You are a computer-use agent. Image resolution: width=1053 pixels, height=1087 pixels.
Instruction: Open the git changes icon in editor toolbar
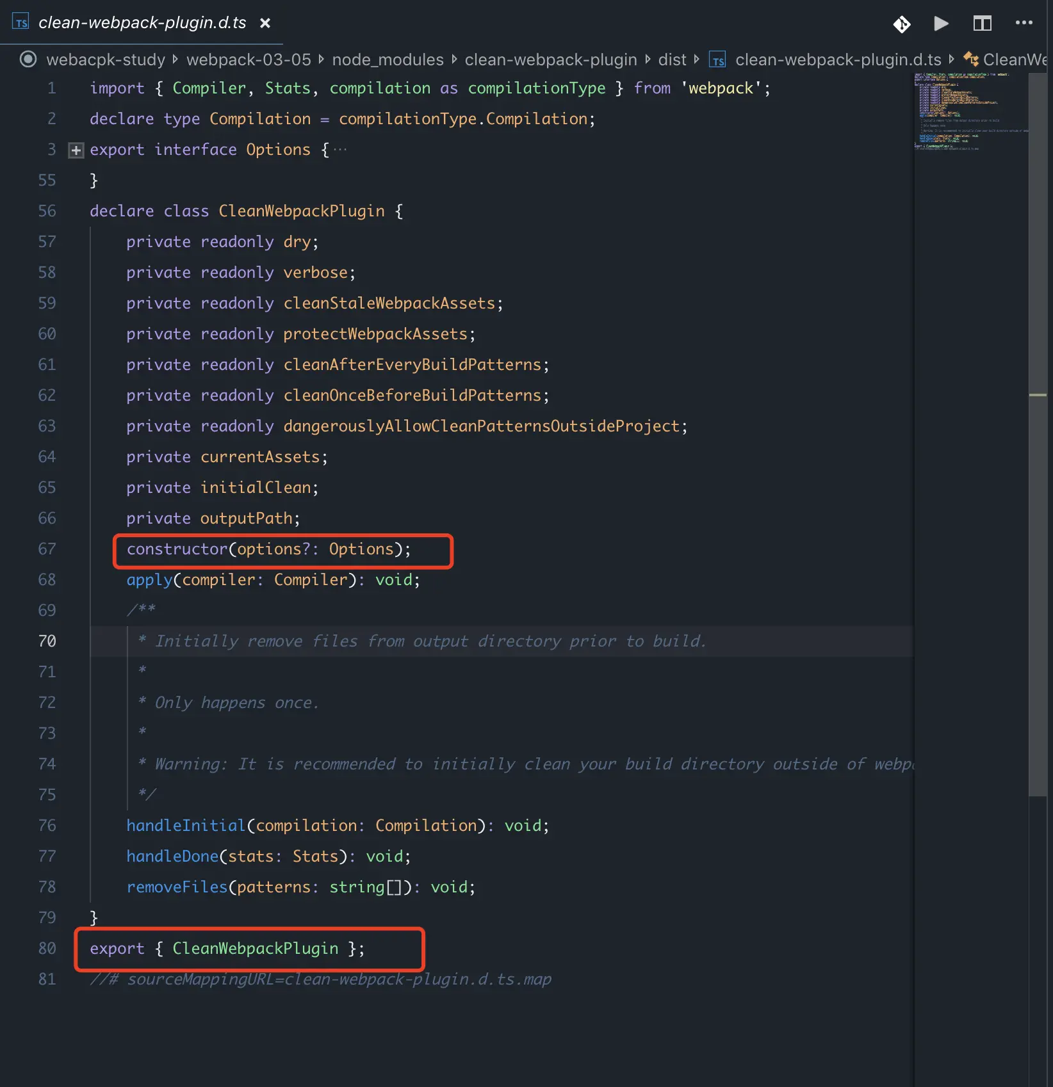point(902,24)
